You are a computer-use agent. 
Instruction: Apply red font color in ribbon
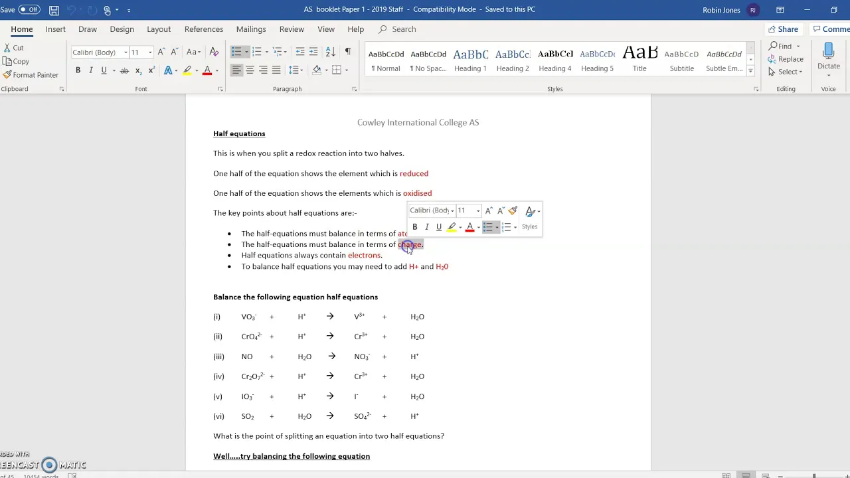(207, 70)
